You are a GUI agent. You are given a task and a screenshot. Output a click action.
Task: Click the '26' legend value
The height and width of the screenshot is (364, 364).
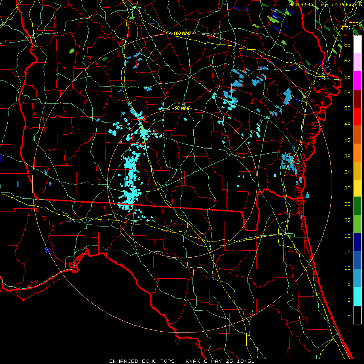347,204
